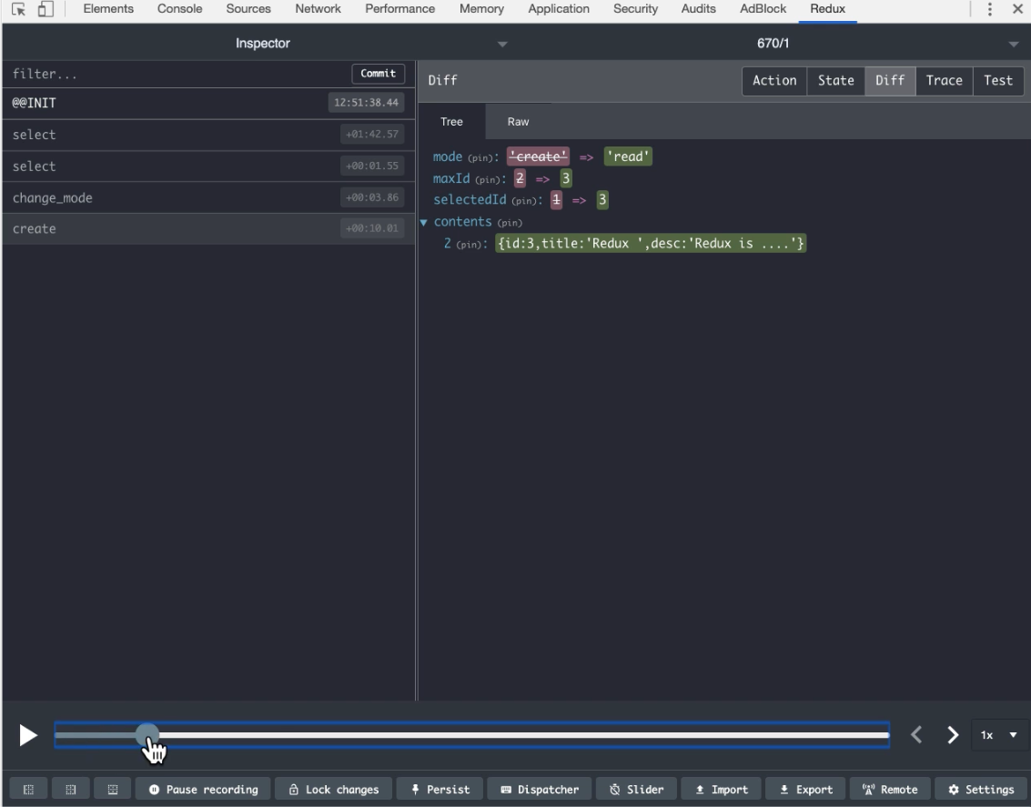Close the DevTools panel

point(1017,9)
